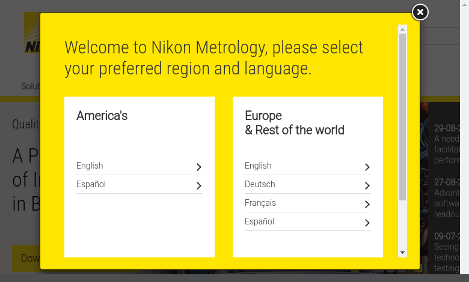The height and width of the screenshot is (282, 469).
Task: Select English link under America's
Action: [x=139, y=166]
